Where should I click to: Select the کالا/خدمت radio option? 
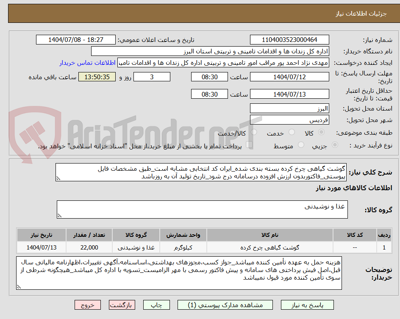[x=255, y=132]
